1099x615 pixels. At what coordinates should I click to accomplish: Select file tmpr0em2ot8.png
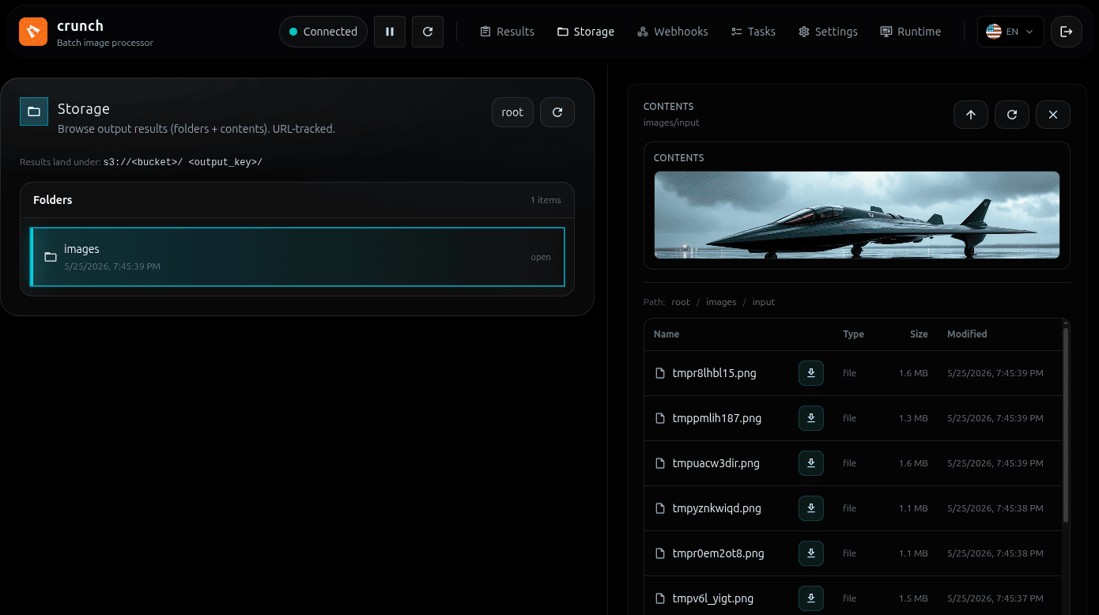[x=718, y=553]
